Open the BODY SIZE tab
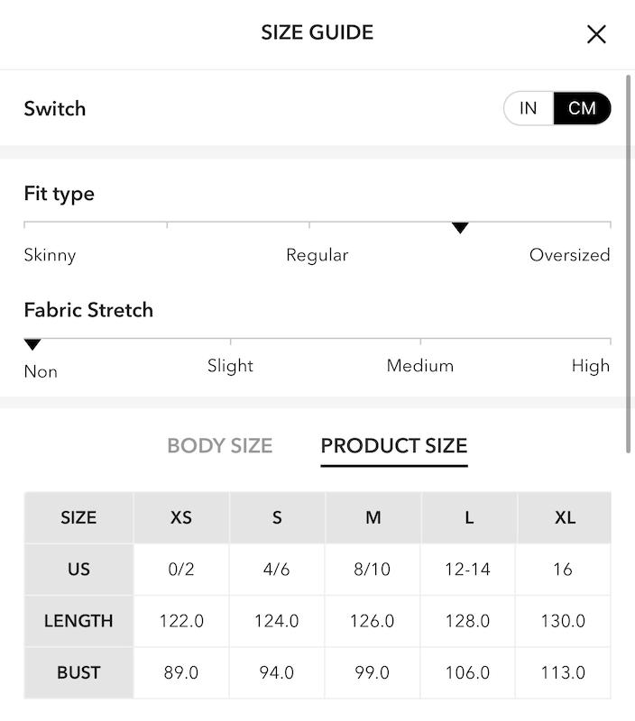 [x=220, y=445]
